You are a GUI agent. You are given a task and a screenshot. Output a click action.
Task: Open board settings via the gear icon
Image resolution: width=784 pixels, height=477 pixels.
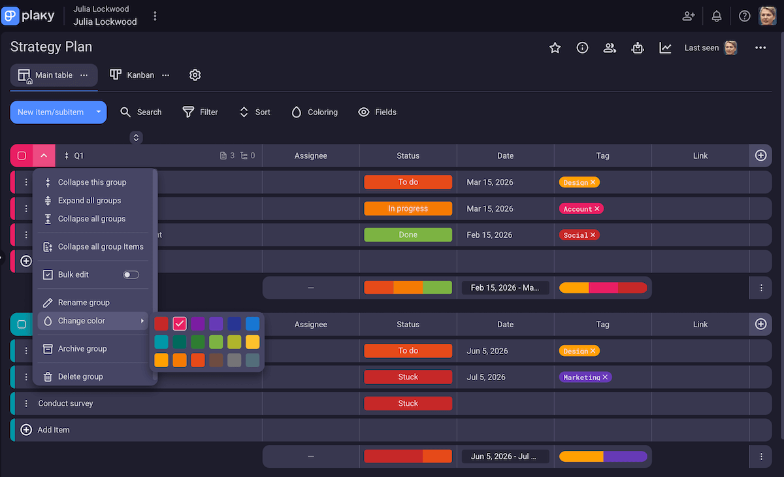click(x=195, y=74)
